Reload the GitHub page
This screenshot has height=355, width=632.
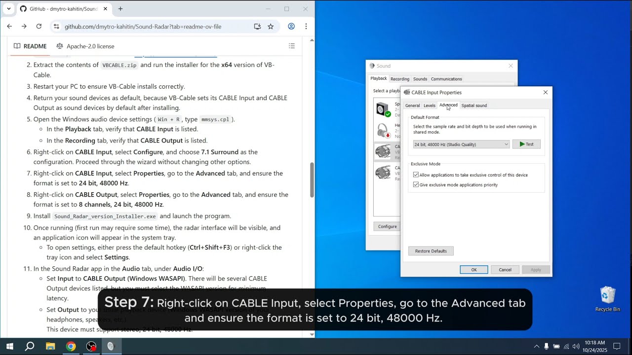click(38, 27)
